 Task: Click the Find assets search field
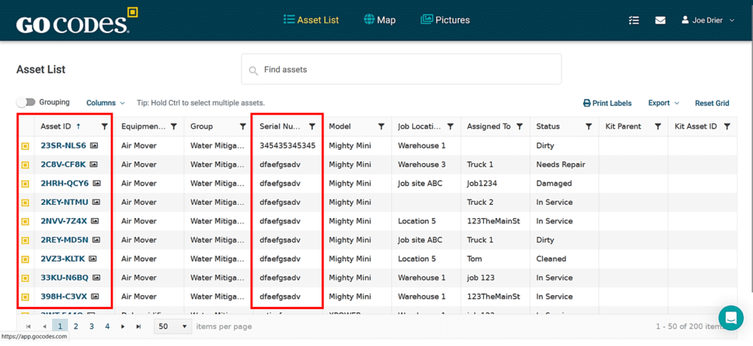401,70
